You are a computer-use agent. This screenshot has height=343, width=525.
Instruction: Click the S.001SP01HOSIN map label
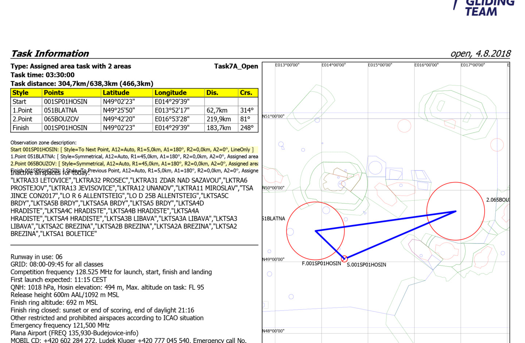coord(366,265)
